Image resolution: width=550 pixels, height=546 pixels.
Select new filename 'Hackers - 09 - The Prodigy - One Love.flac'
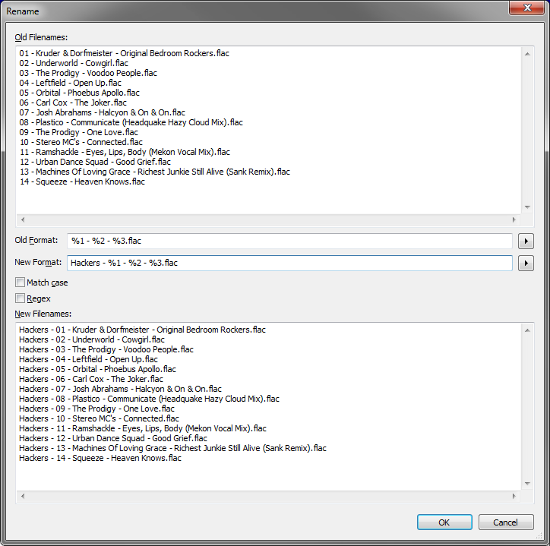pyautogui.click(x=96, y=409)
